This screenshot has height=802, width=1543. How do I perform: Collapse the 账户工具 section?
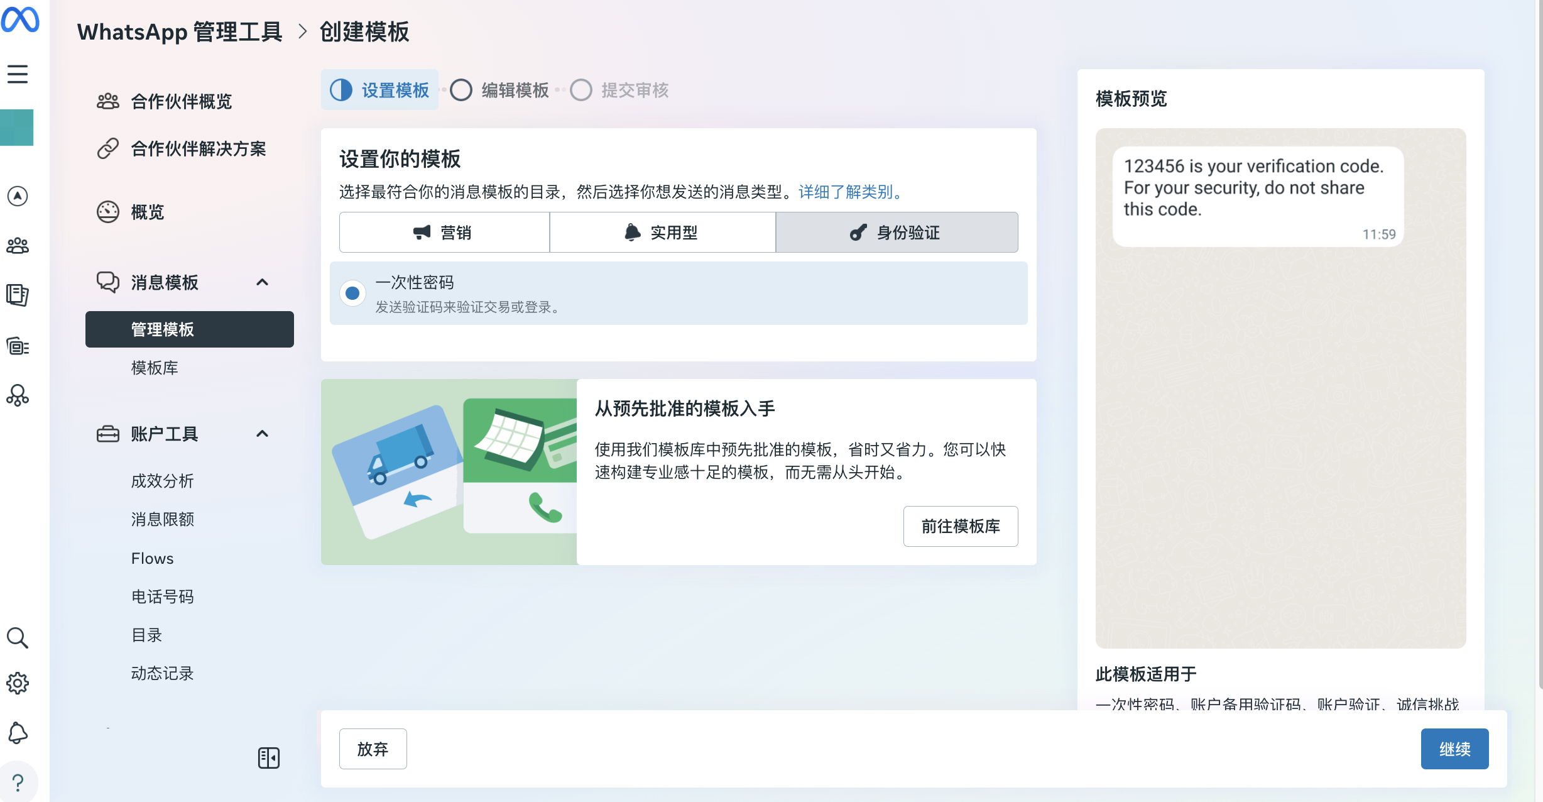[263, 434]
